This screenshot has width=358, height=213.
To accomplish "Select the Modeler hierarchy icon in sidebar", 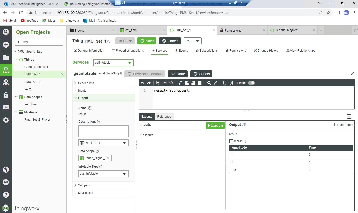I will pos(6,70).
